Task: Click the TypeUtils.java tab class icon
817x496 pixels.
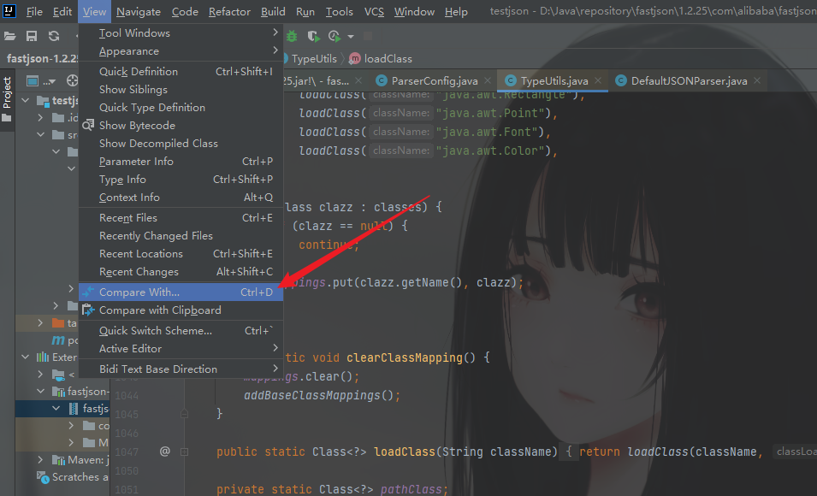Action: [511, 80]
